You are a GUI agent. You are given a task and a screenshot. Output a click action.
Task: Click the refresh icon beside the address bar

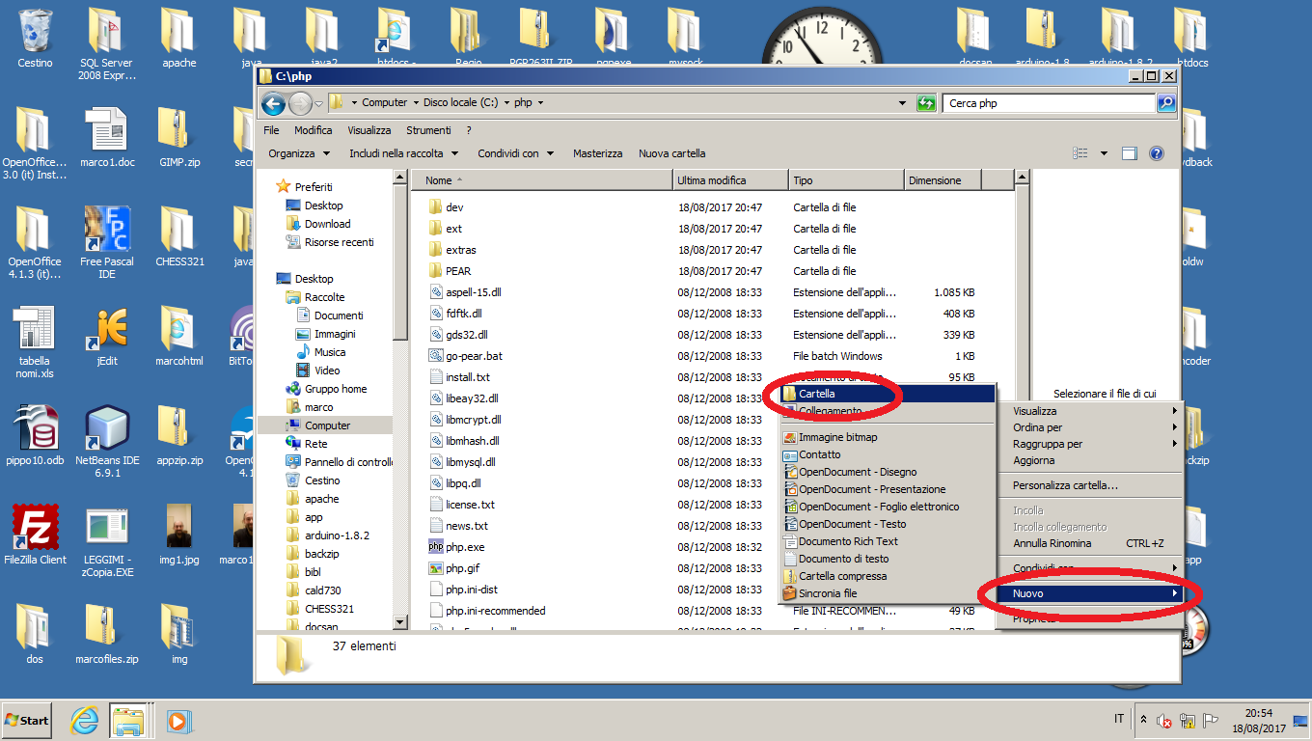click(926, 103)
